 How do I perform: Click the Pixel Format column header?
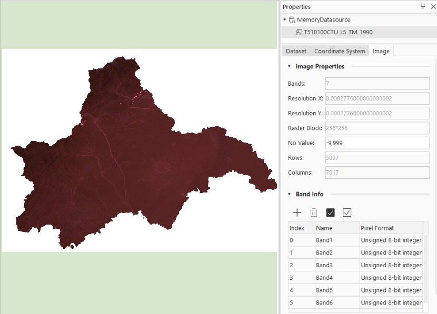(x=390, y=228)
